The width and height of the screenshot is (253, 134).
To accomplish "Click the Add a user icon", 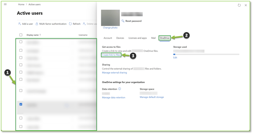I will 20,24.
